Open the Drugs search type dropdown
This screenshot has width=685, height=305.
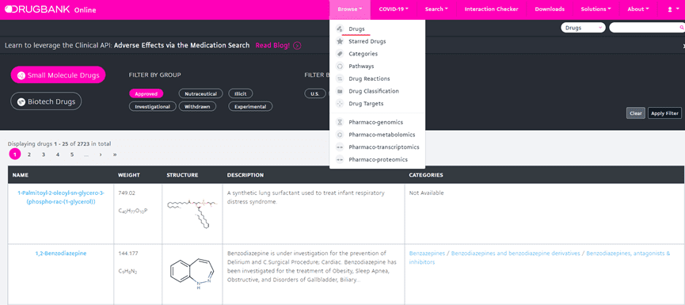tap(583, 28)
